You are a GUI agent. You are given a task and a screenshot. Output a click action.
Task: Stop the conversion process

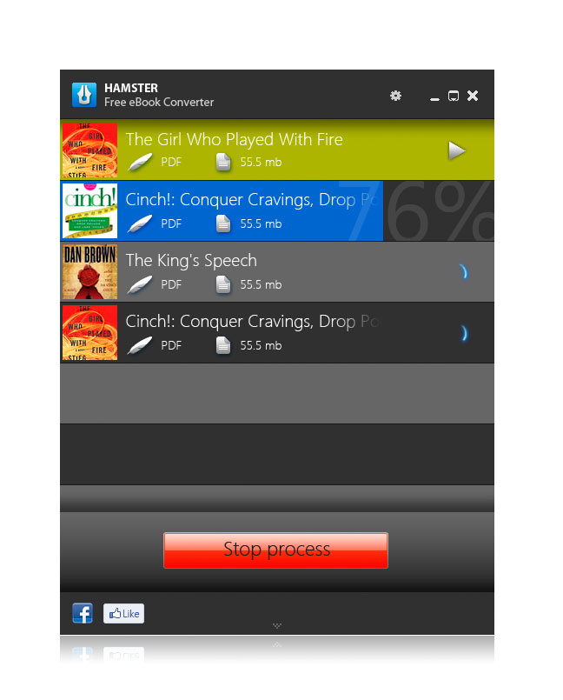coord(275,550)
